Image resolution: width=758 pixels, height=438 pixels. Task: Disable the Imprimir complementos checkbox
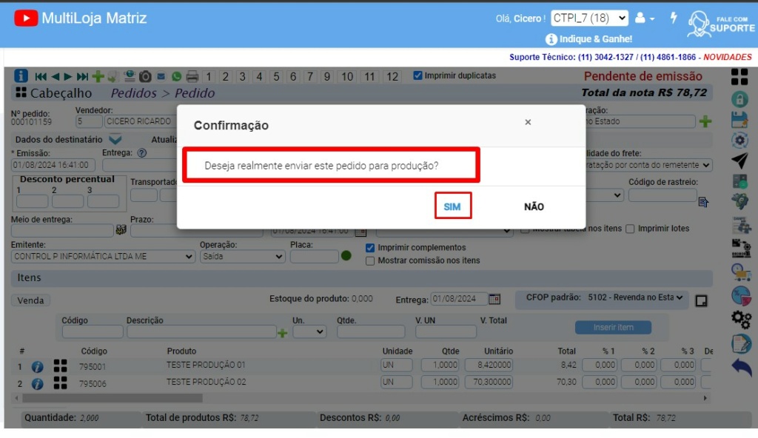click(370, 249)
